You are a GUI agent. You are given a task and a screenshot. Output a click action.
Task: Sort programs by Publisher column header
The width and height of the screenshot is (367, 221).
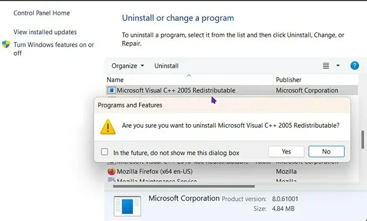tap(315, 80)
